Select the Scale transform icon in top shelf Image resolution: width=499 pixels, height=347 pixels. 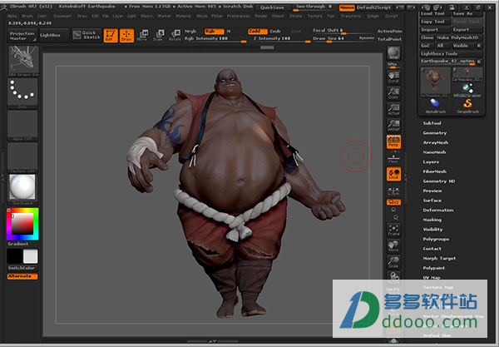coord(159,35)
